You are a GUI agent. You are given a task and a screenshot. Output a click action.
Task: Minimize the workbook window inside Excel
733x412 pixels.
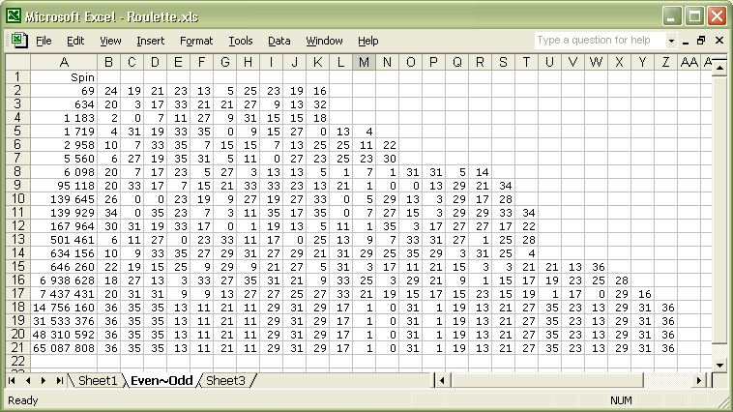tap(685, 41)
